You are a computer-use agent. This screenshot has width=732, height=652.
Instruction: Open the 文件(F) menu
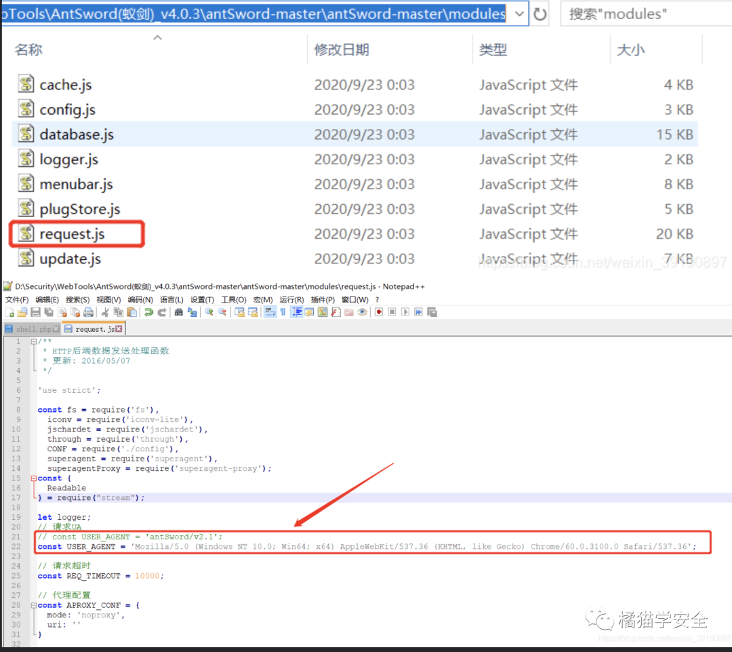pyautogui.click(x=17, y=300)
